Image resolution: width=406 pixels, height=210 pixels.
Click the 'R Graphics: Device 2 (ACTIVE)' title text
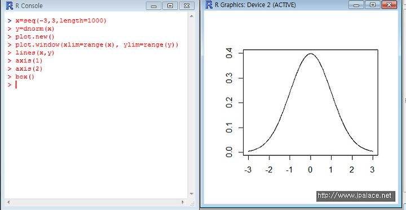pyautogui.click(x=255, y=5)
